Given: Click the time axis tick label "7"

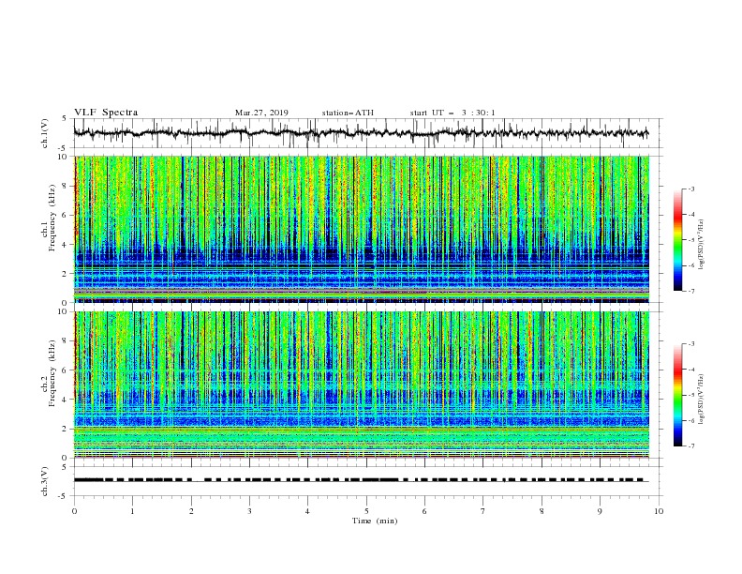Looking at the screenshot, I should click(x=483, y=511).
